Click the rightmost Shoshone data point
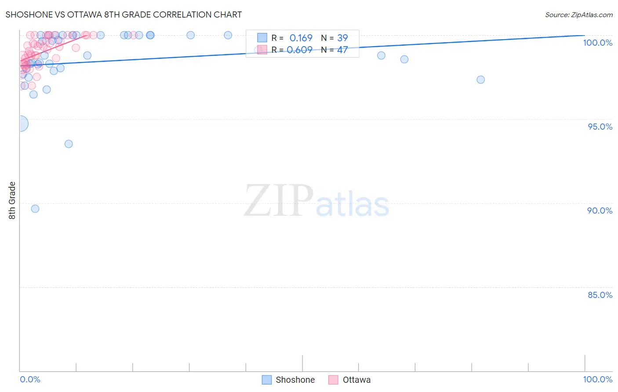This screenshot has width=618, height=392. pyautogui.click(x=481, y=80)
